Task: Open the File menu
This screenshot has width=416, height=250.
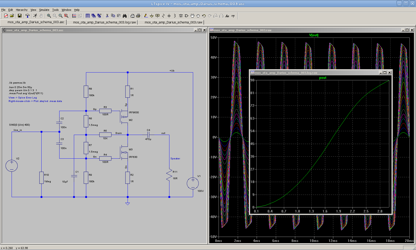Action: coord(3,10)
